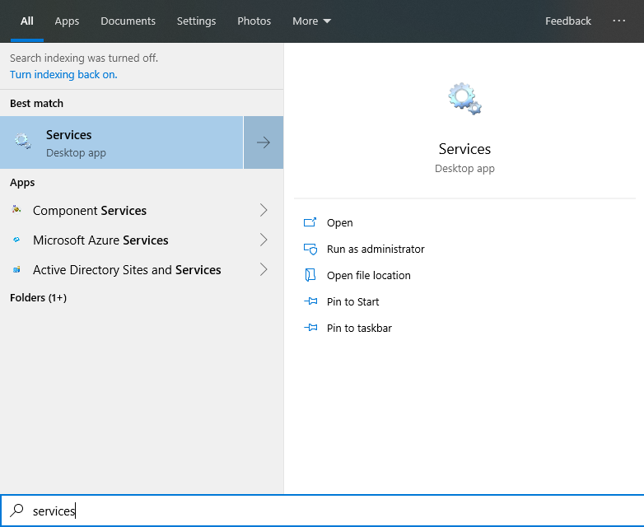Expand the More filter dropdown
The image size is (644, 527).
click(312, 21)
